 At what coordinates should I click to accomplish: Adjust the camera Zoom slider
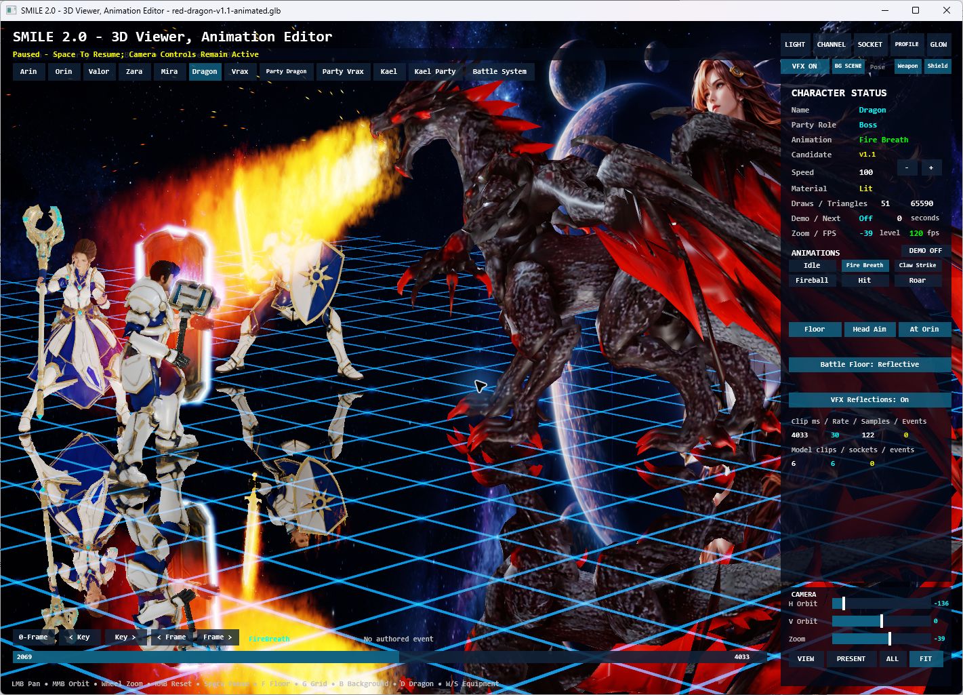click(881, 639)
